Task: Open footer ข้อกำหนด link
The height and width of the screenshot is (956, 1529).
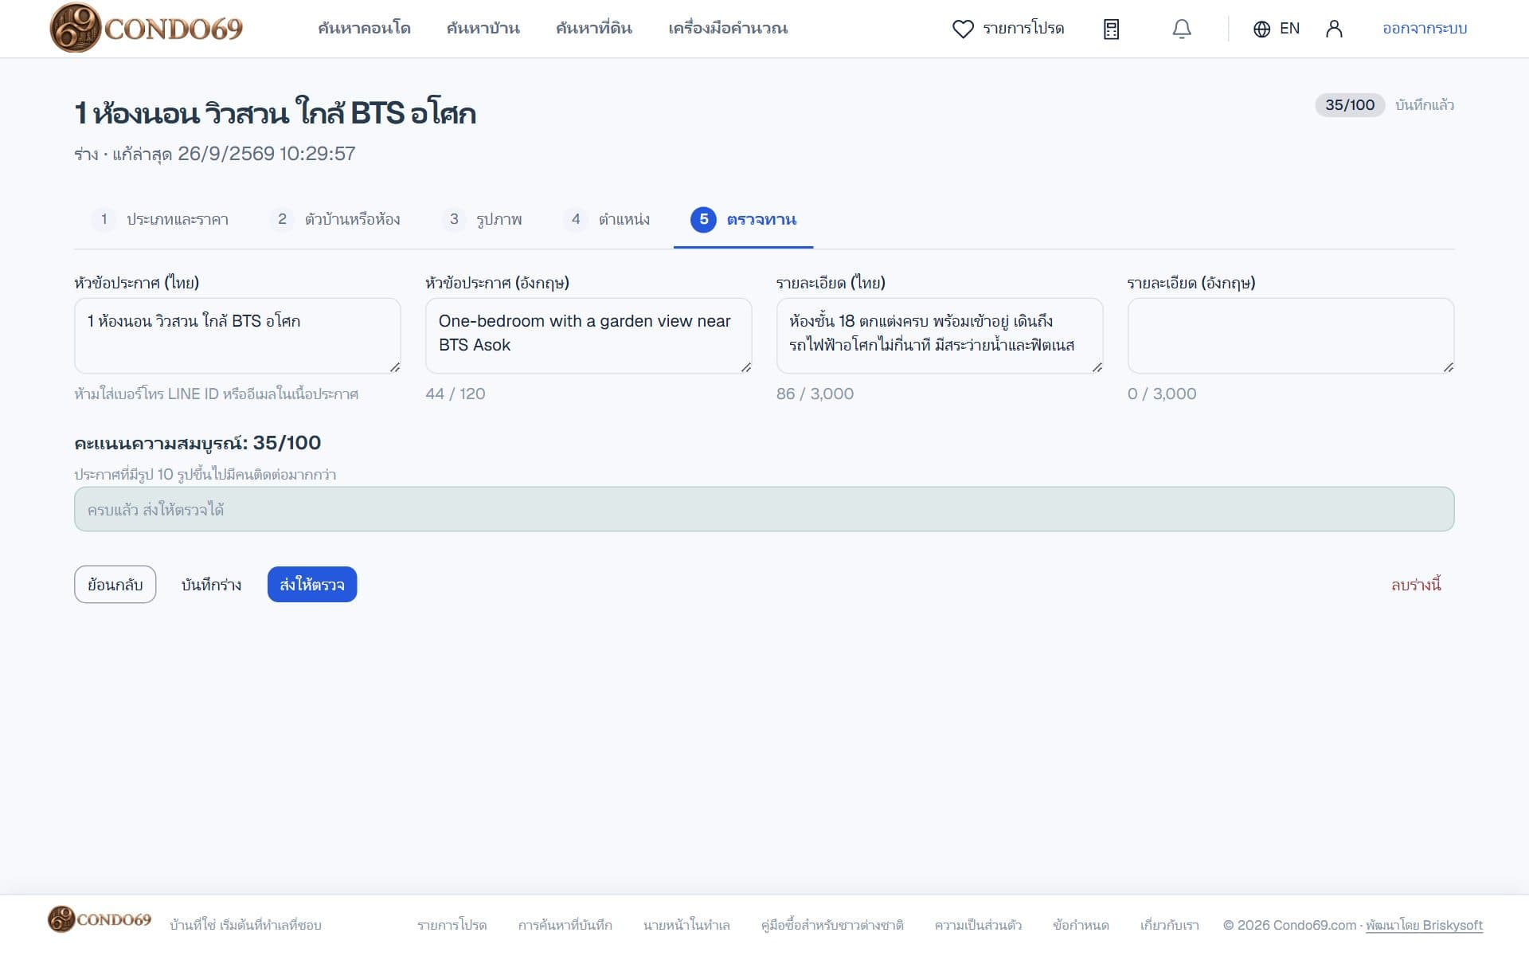Action: 1081,925
